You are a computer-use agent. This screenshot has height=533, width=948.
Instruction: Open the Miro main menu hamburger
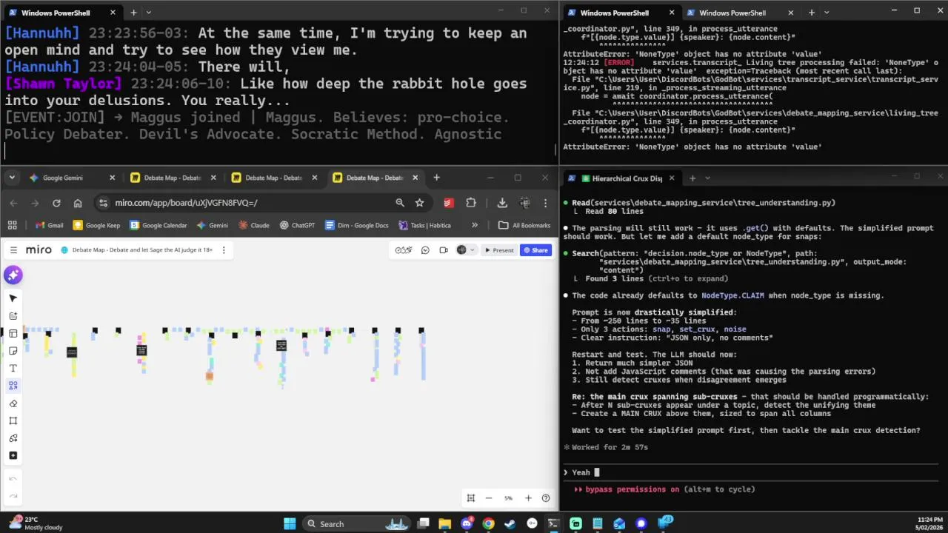(13, 249)
